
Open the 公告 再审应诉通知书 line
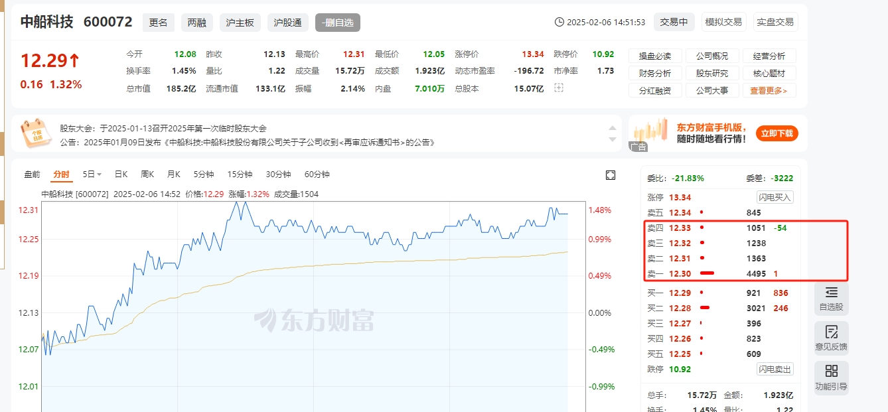click(247, 142)
